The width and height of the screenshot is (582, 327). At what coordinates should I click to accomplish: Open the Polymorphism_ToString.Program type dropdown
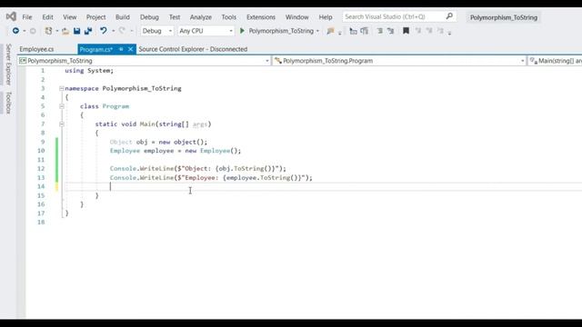[399, 61]
